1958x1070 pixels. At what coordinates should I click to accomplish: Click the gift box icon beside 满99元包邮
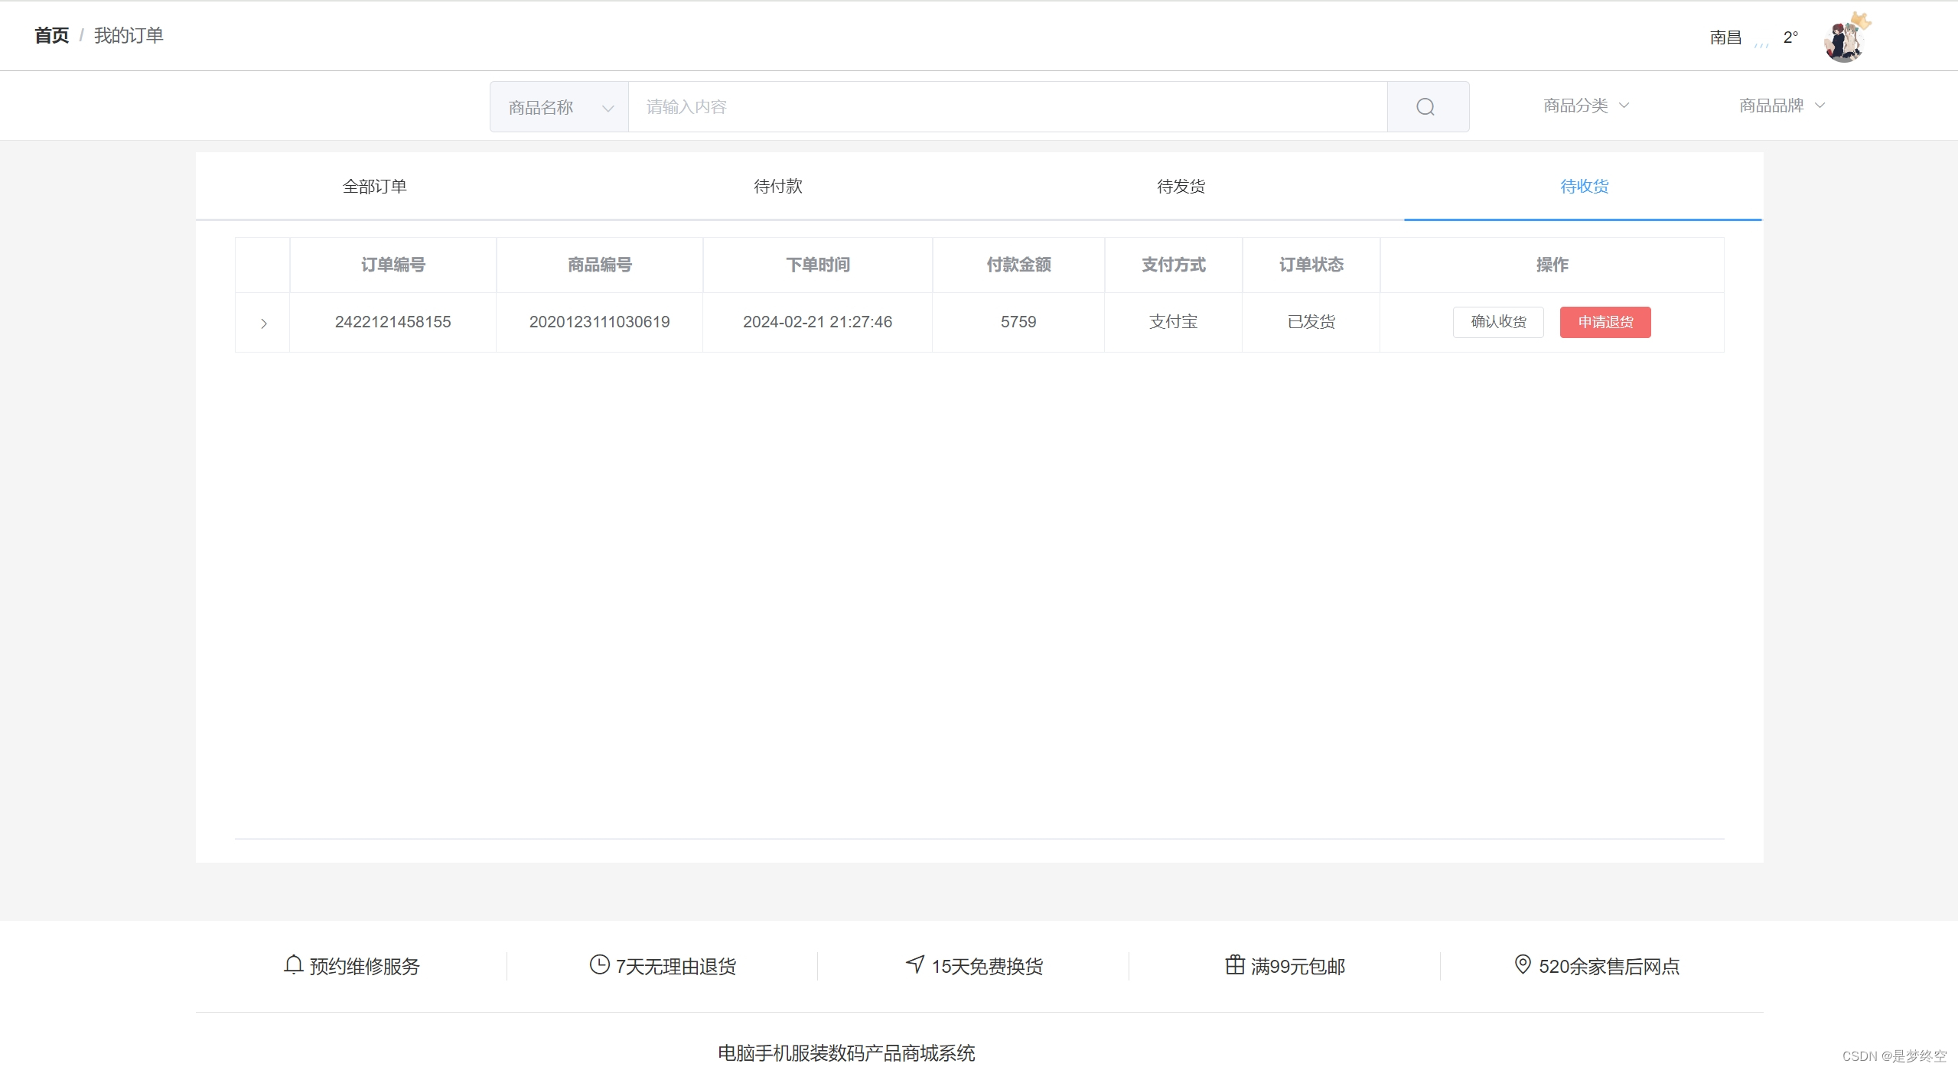point(1235,964)
